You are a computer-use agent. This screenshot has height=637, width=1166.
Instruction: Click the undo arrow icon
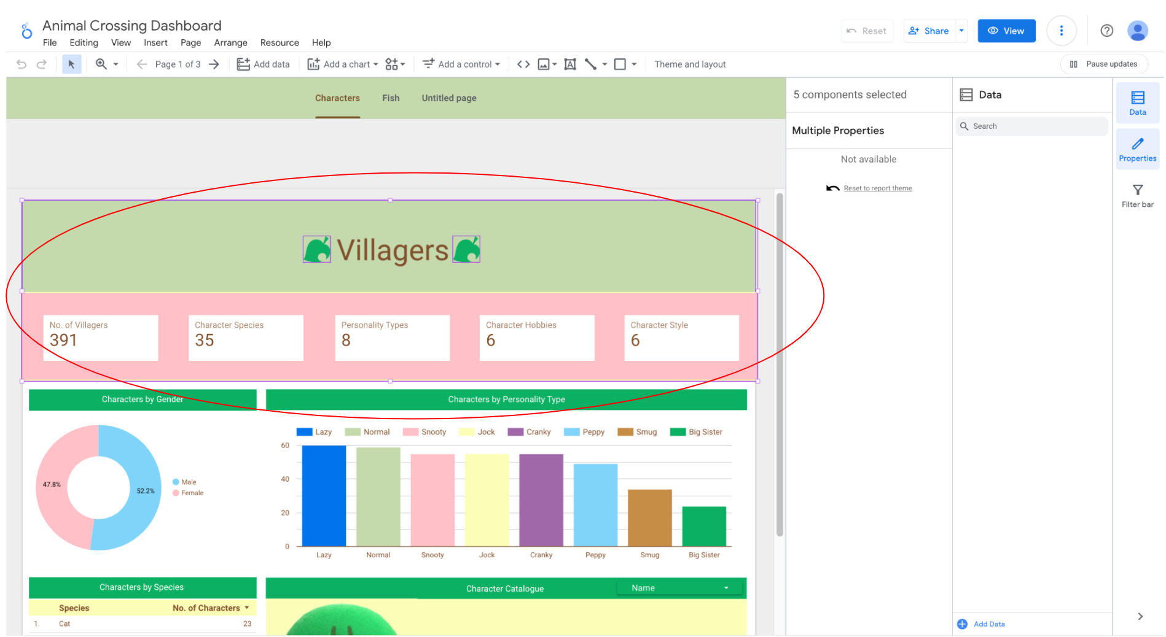[22, 64]
